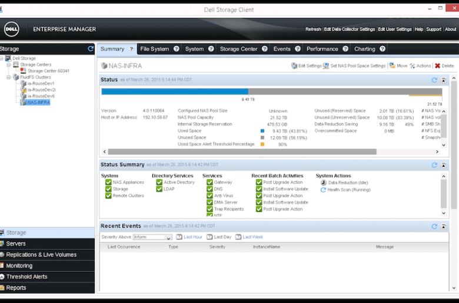Click the Set NAS Pool Space icon
Viewport: 459px width, 303px height.
coord(326,66)
